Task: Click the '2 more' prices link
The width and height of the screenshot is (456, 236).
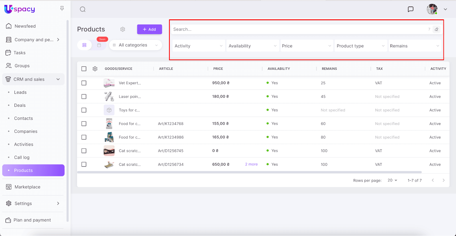Action: coord(251,164)
